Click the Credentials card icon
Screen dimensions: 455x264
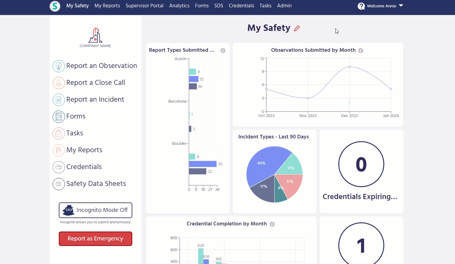[x=58, y=167]
